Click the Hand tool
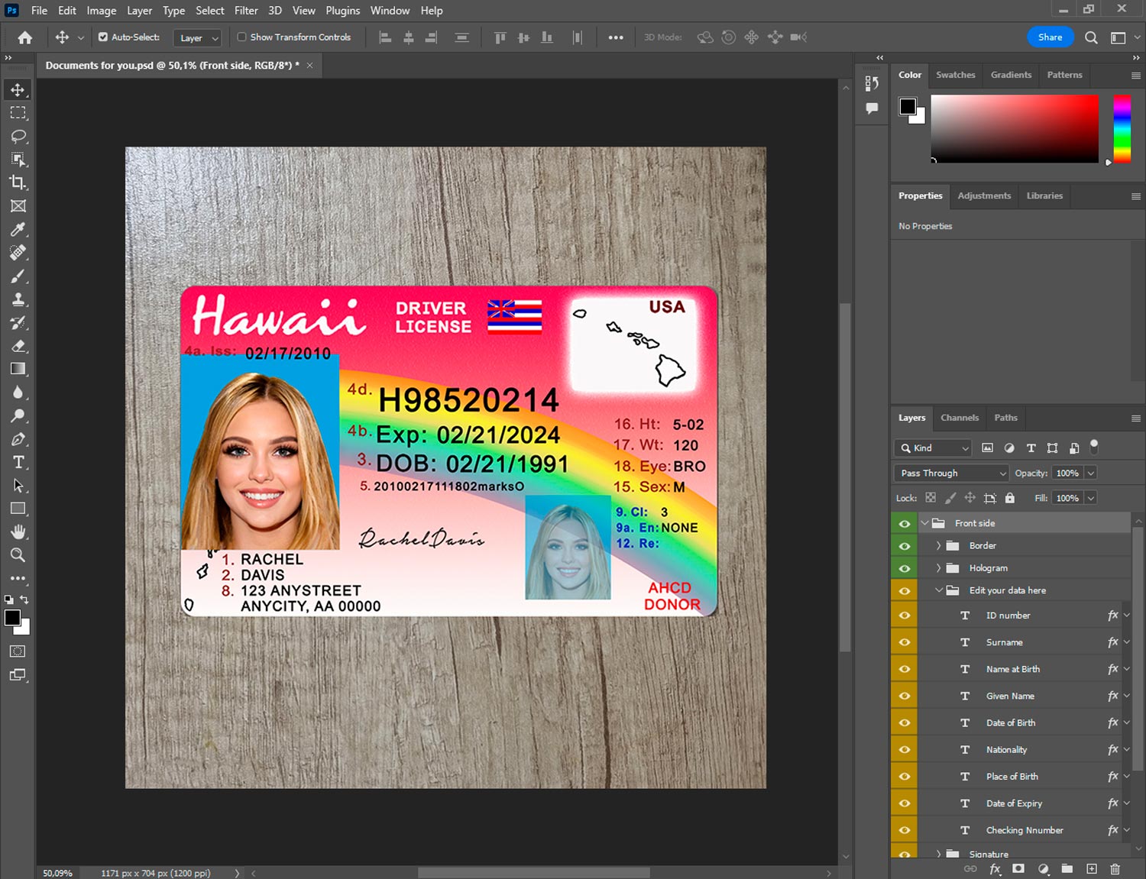1146x879 pixels. 18,532
